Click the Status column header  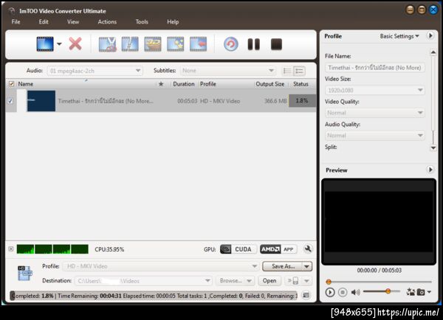point(301,84)
